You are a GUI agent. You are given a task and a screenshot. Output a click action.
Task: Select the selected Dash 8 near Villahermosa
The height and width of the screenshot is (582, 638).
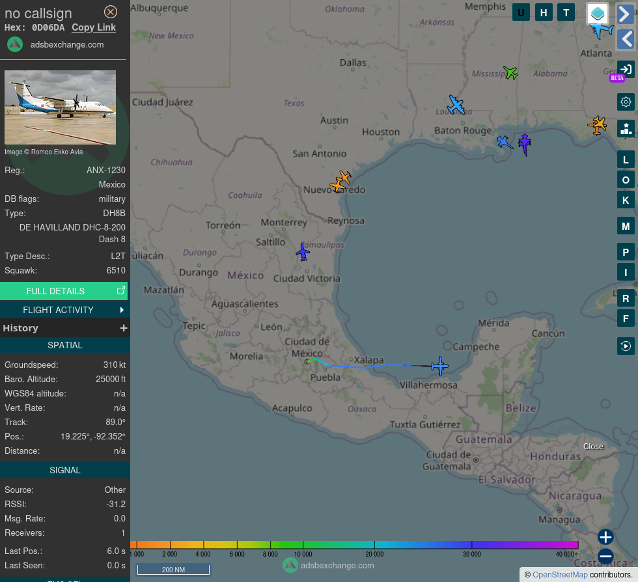click(x=440, y=366)
